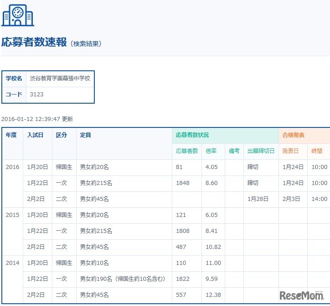Click the コード label cell

(14, 94)
